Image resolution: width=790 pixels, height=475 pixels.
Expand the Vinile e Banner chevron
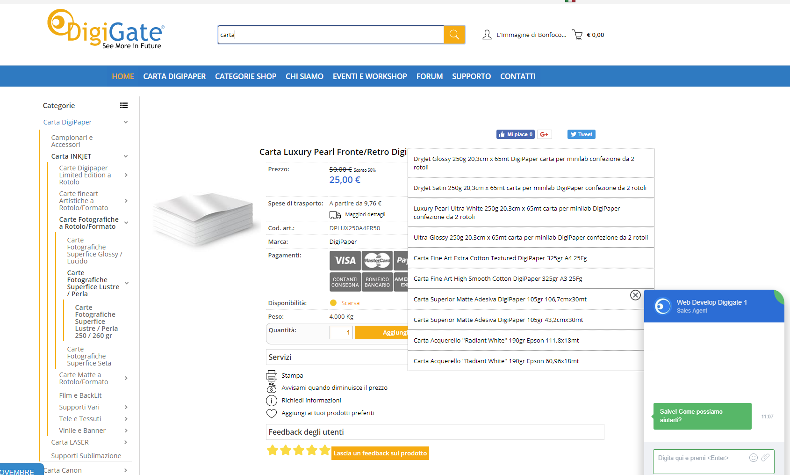[x=126, y=431]
